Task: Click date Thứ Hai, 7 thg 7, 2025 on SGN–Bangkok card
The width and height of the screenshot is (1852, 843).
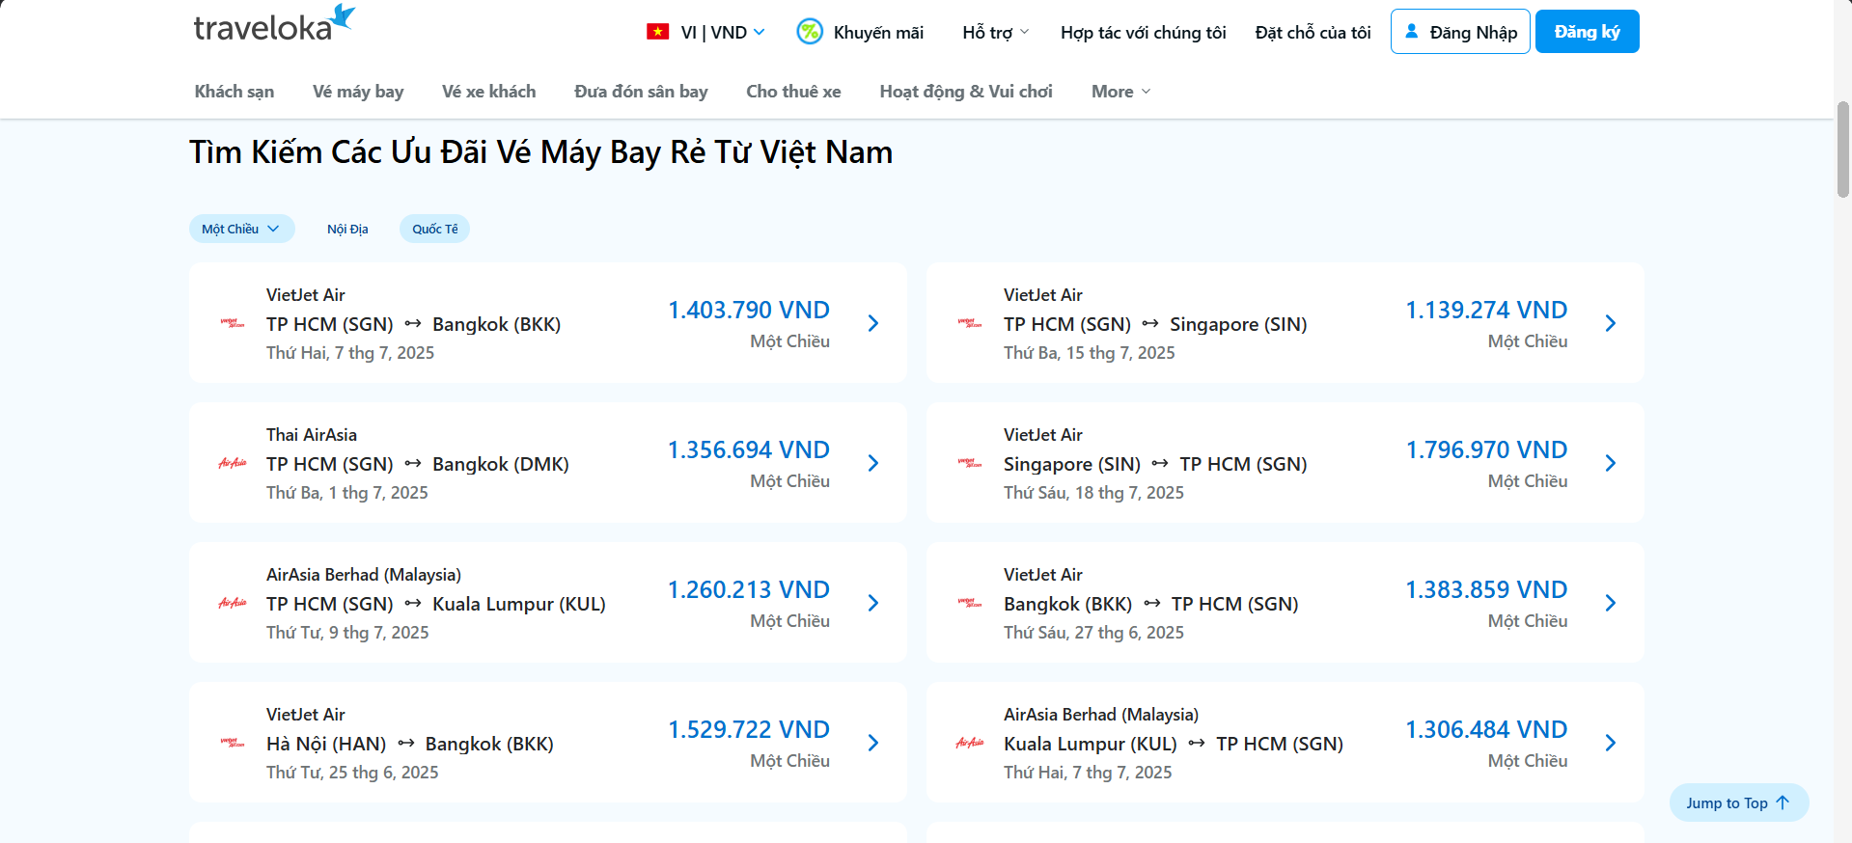Action: [350, 353]
